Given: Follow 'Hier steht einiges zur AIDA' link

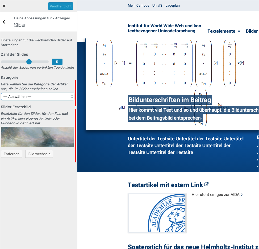Looking at the screenshot, I should [x=217, y=195].
